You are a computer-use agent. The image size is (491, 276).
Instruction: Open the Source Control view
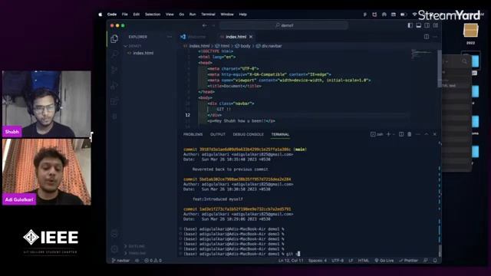click(114, 70)
